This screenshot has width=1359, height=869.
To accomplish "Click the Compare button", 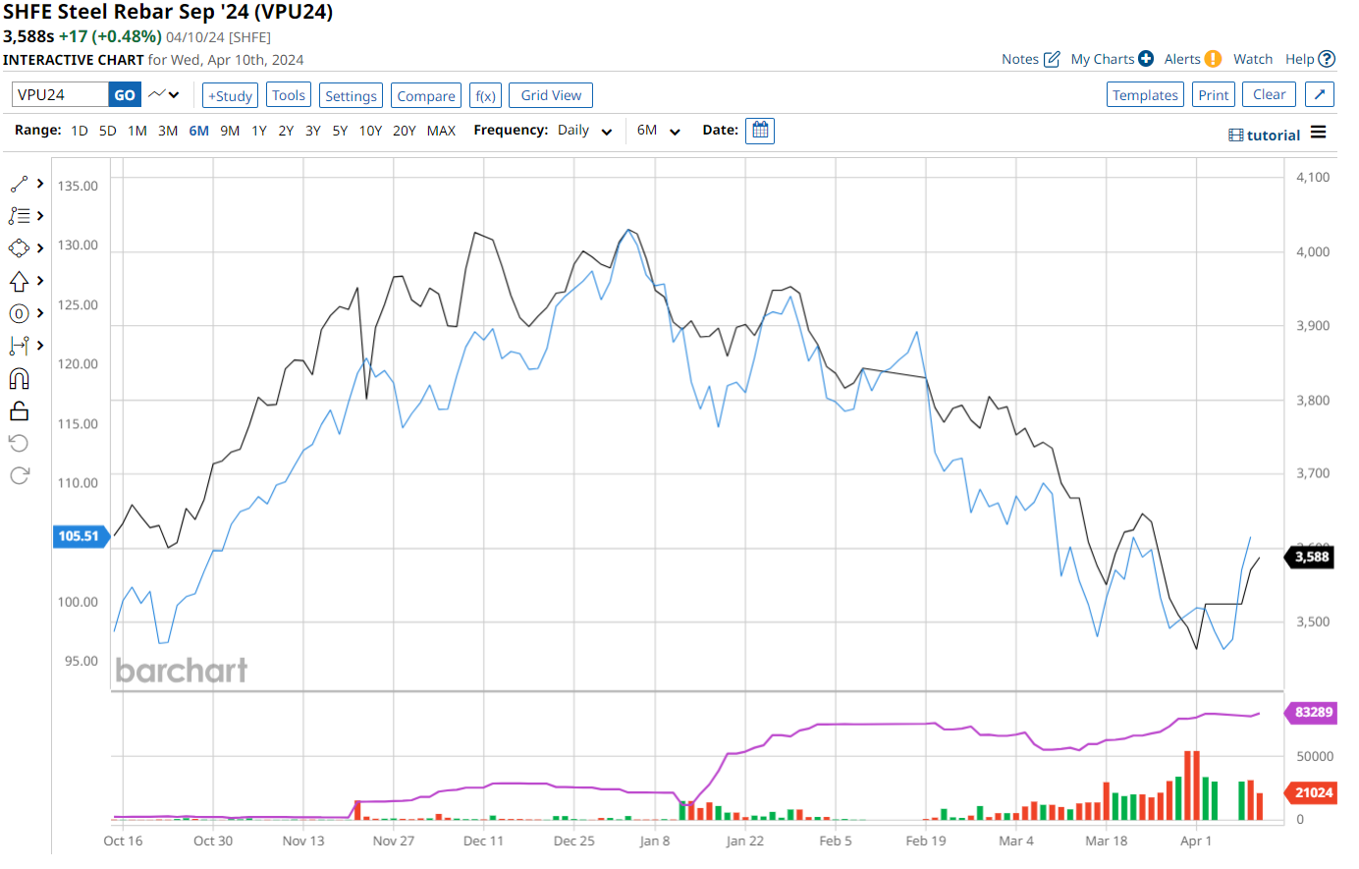I will (426, 95).
